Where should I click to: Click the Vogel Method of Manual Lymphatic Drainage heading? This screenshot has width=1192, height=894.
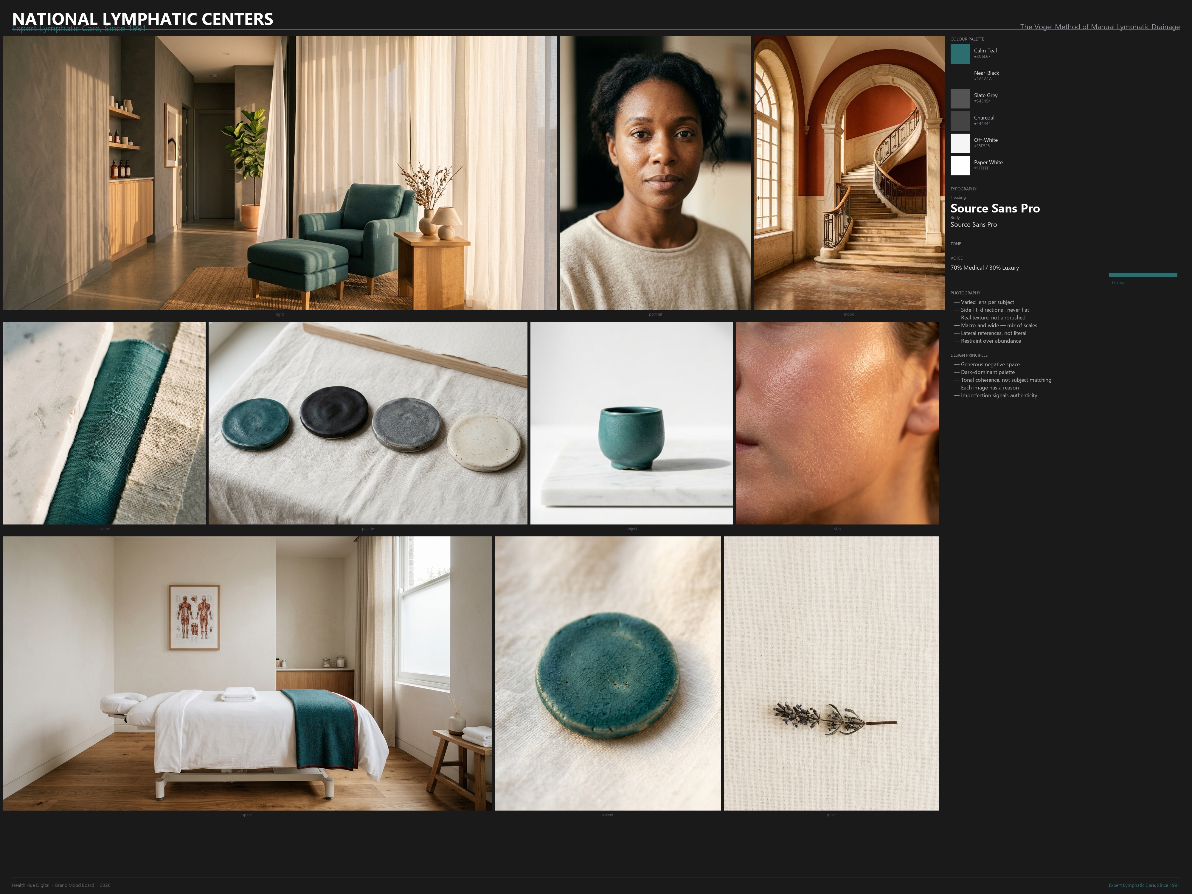(x=1100, y=27)
